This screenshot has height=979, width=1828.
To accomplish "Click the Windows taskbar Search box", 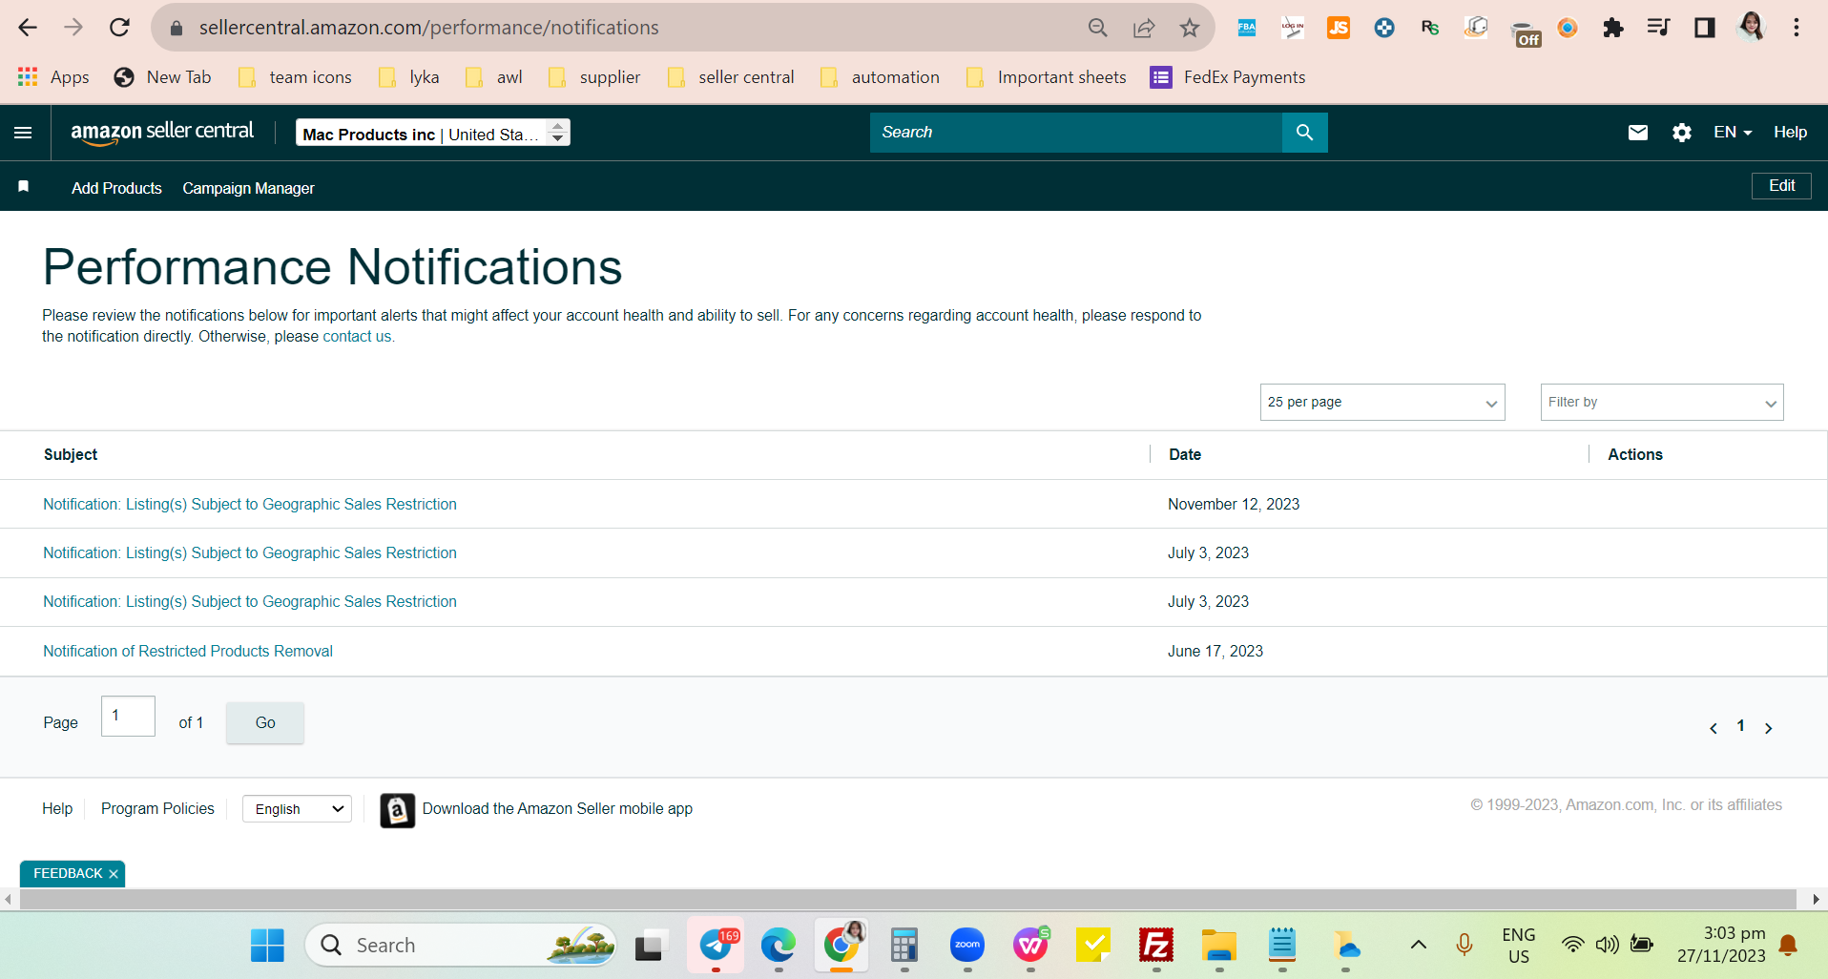I will tap(461, 946).
